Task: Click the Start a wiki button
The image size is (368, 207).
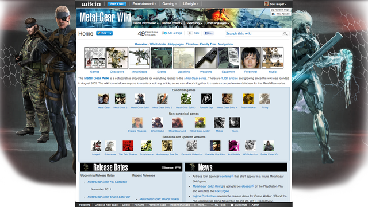Action: click(x=117, y=4)
